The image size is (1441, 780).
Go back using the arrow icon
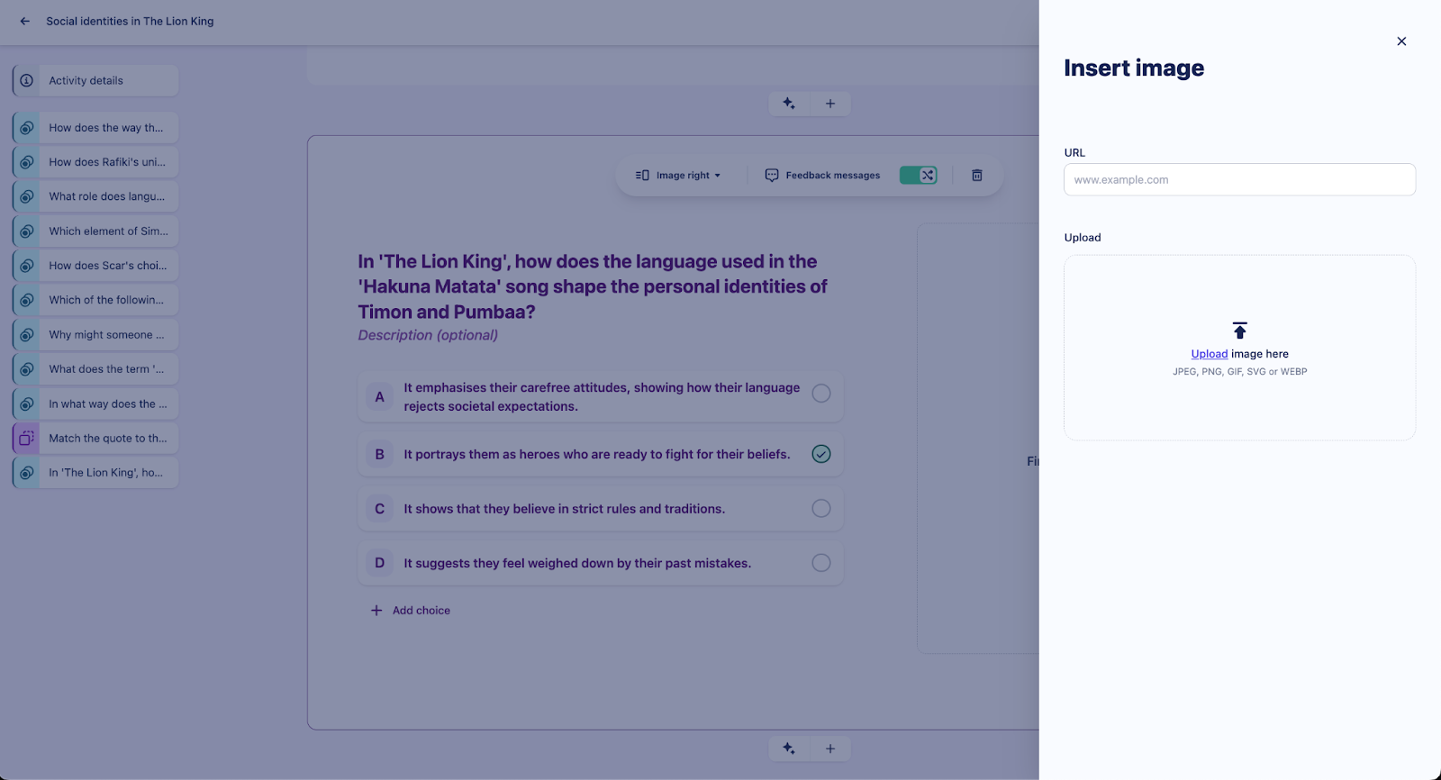tap(24, 21)
